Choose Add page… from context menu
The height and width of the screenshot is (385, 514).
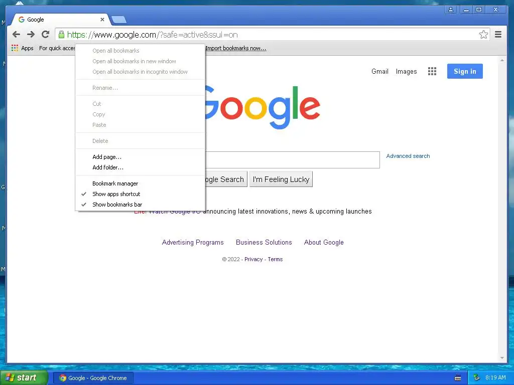(x=141, y=157)
